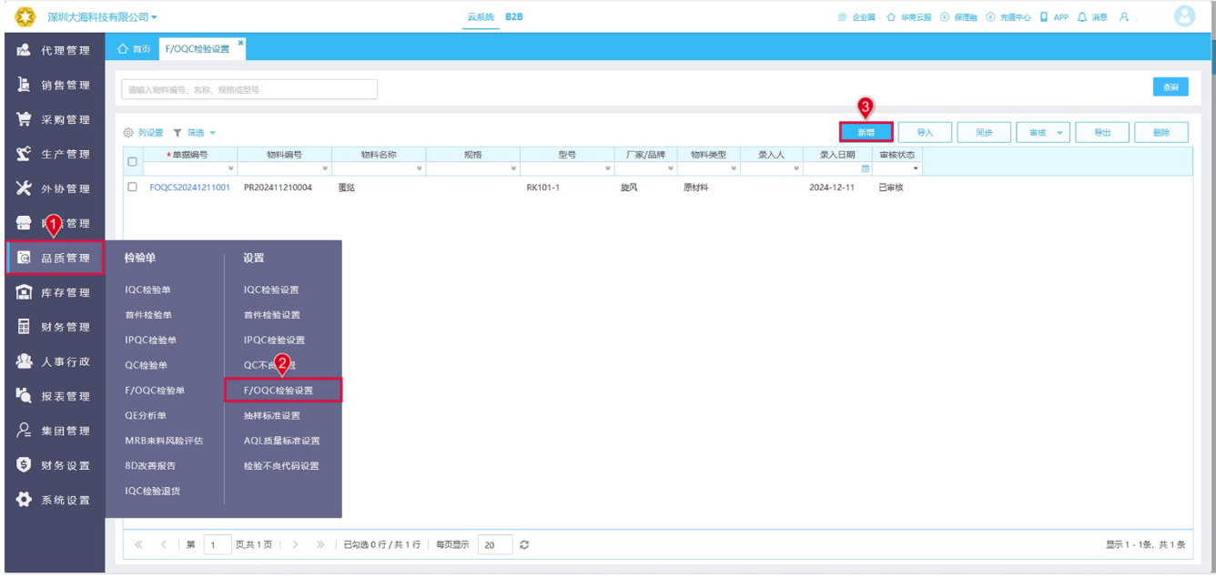Open the 代理管理 sidebar module
The width and height of the screenshot is (1216, 579).
[x=55, y=51]
